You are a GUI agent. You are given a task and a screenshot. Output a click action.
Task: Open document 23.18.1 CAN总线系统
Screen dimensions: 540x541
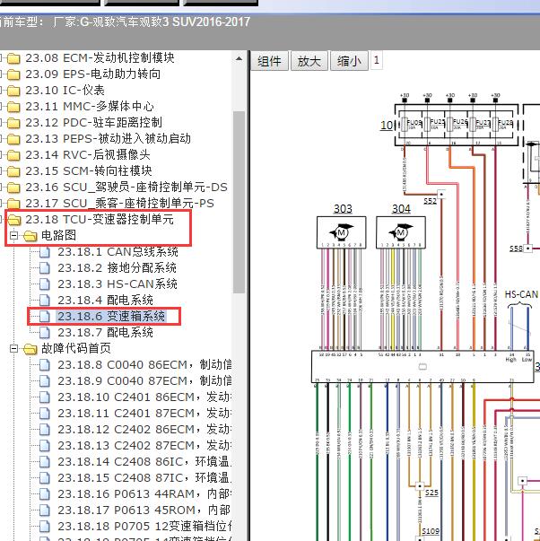[118, 252]
